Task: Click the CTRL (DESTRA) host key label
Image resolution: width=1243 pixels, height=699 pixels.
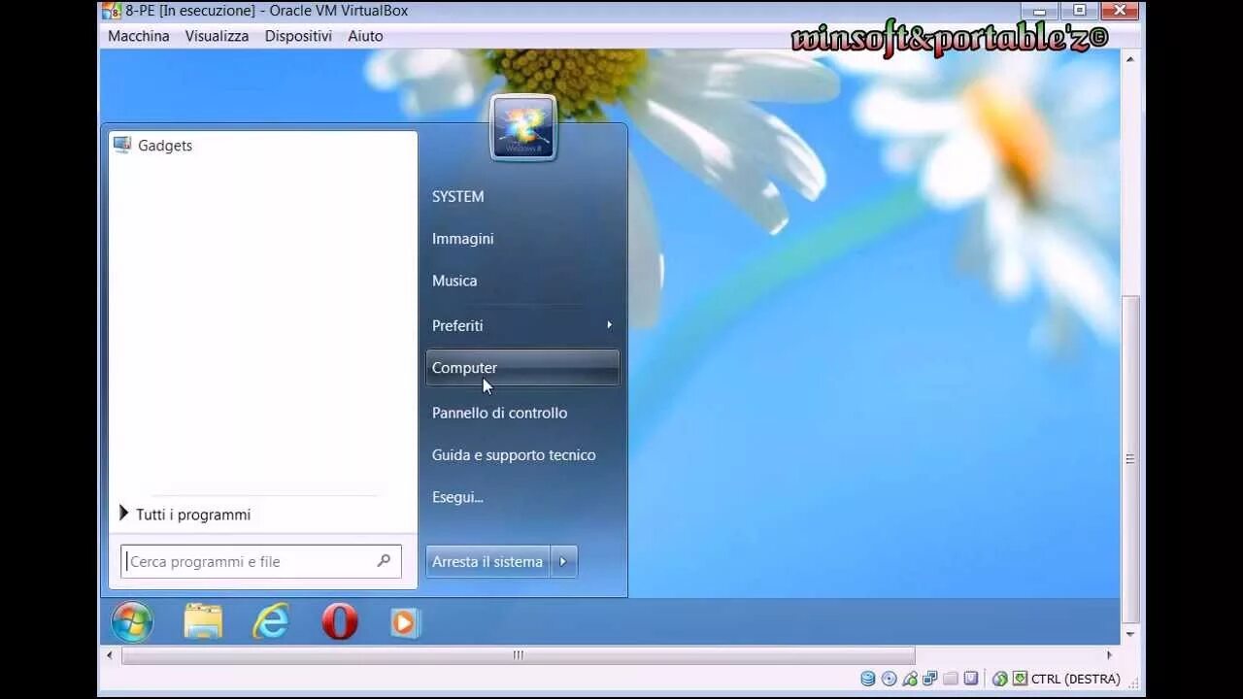Action: pyautogui.click(x=1076, y=679)
